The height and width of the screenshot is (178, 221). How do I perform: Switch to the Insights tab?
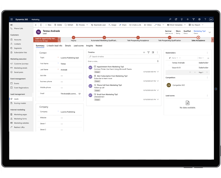89,46
